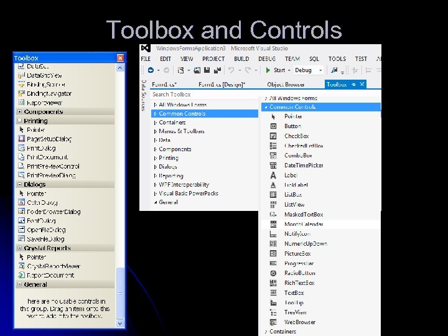
Task: Pick the PictureBox control icon
Action: [273, 253]
